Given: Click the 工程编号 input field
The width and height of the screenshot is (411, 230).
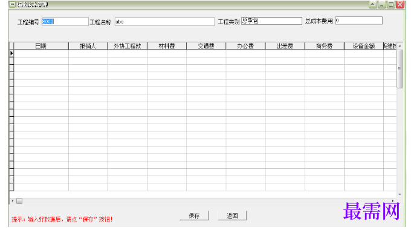Looking at the screenshot, I should click(65, 22).
